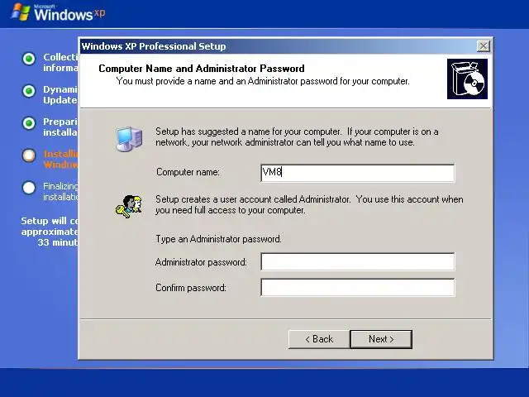Screen dimensions: 529x397
Task: Click into the Administrator password field
Action: click(358, 261)
